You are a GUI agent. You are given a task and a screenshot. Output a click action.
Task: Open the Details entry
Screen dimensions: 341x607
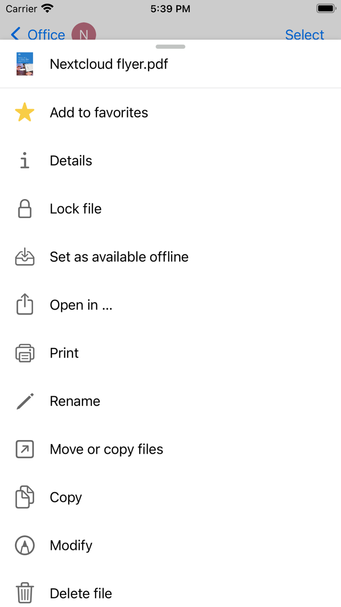[71, 161]
